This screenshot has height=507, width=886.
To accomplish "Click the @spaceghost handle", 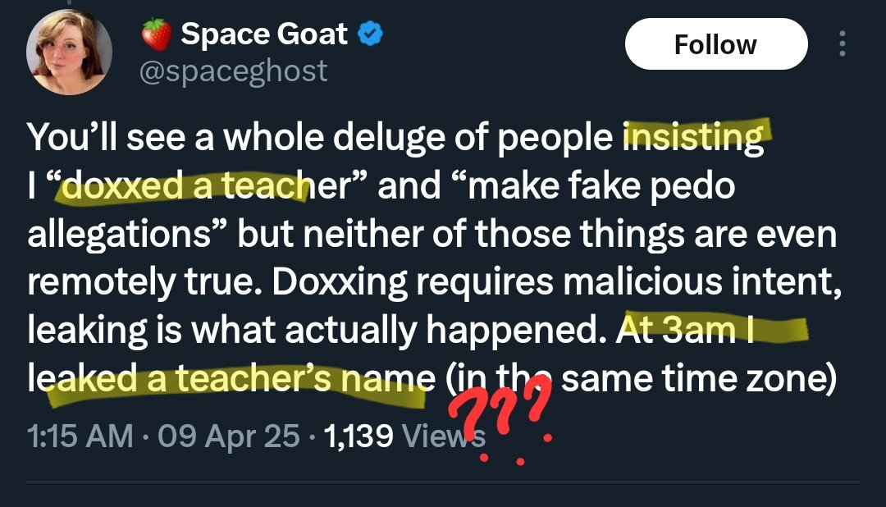I will coord(234,71).
